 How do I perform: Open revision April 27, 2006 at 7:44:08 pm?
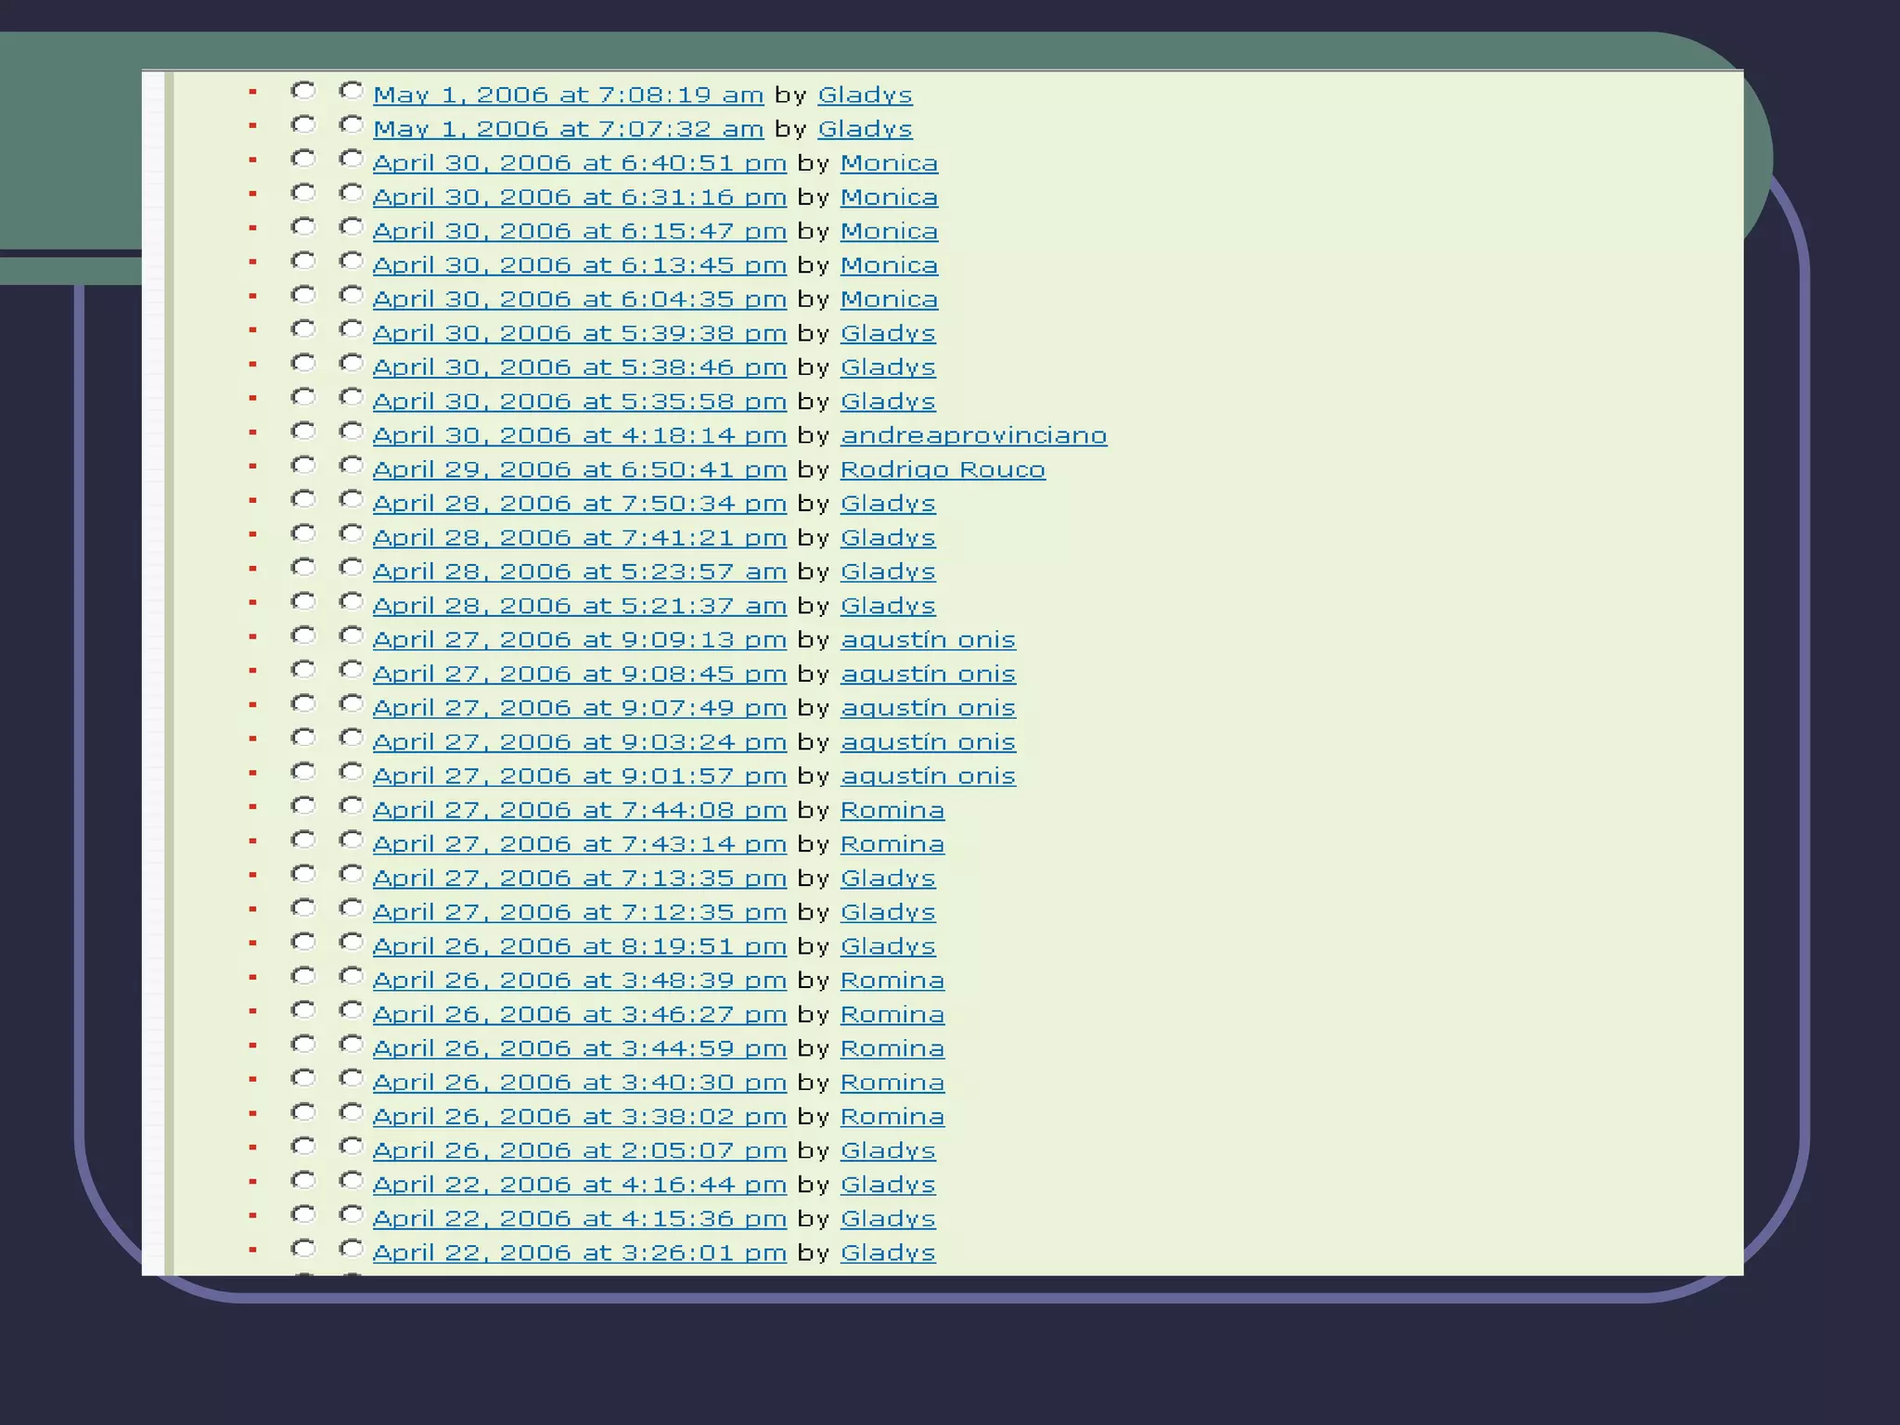tap(579, 810)
